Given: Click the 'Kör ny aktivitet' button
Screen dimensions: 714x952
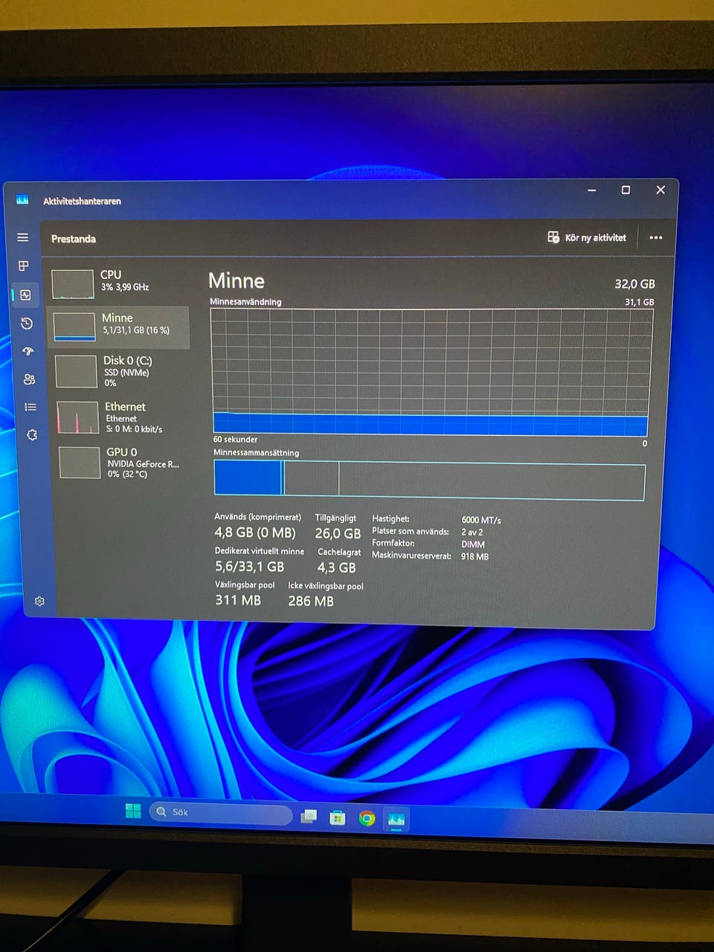Looking at the screenshot, I should [587, 238].
